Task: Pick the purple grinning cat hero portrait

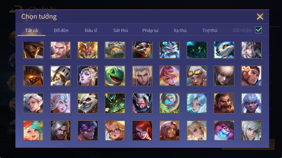Action: tap(224, 130)
